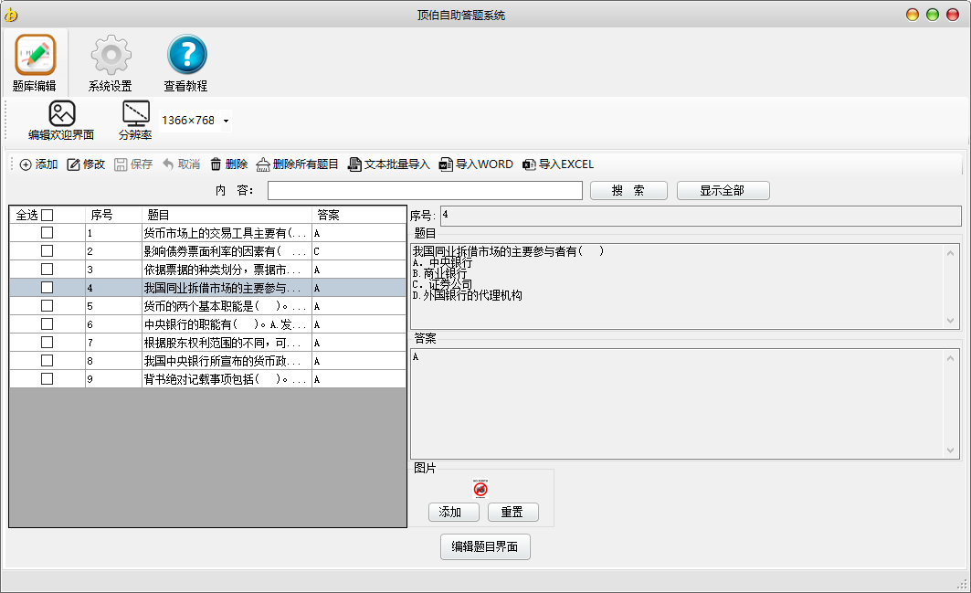Open the 题库编辑 question bank editor

35,57
